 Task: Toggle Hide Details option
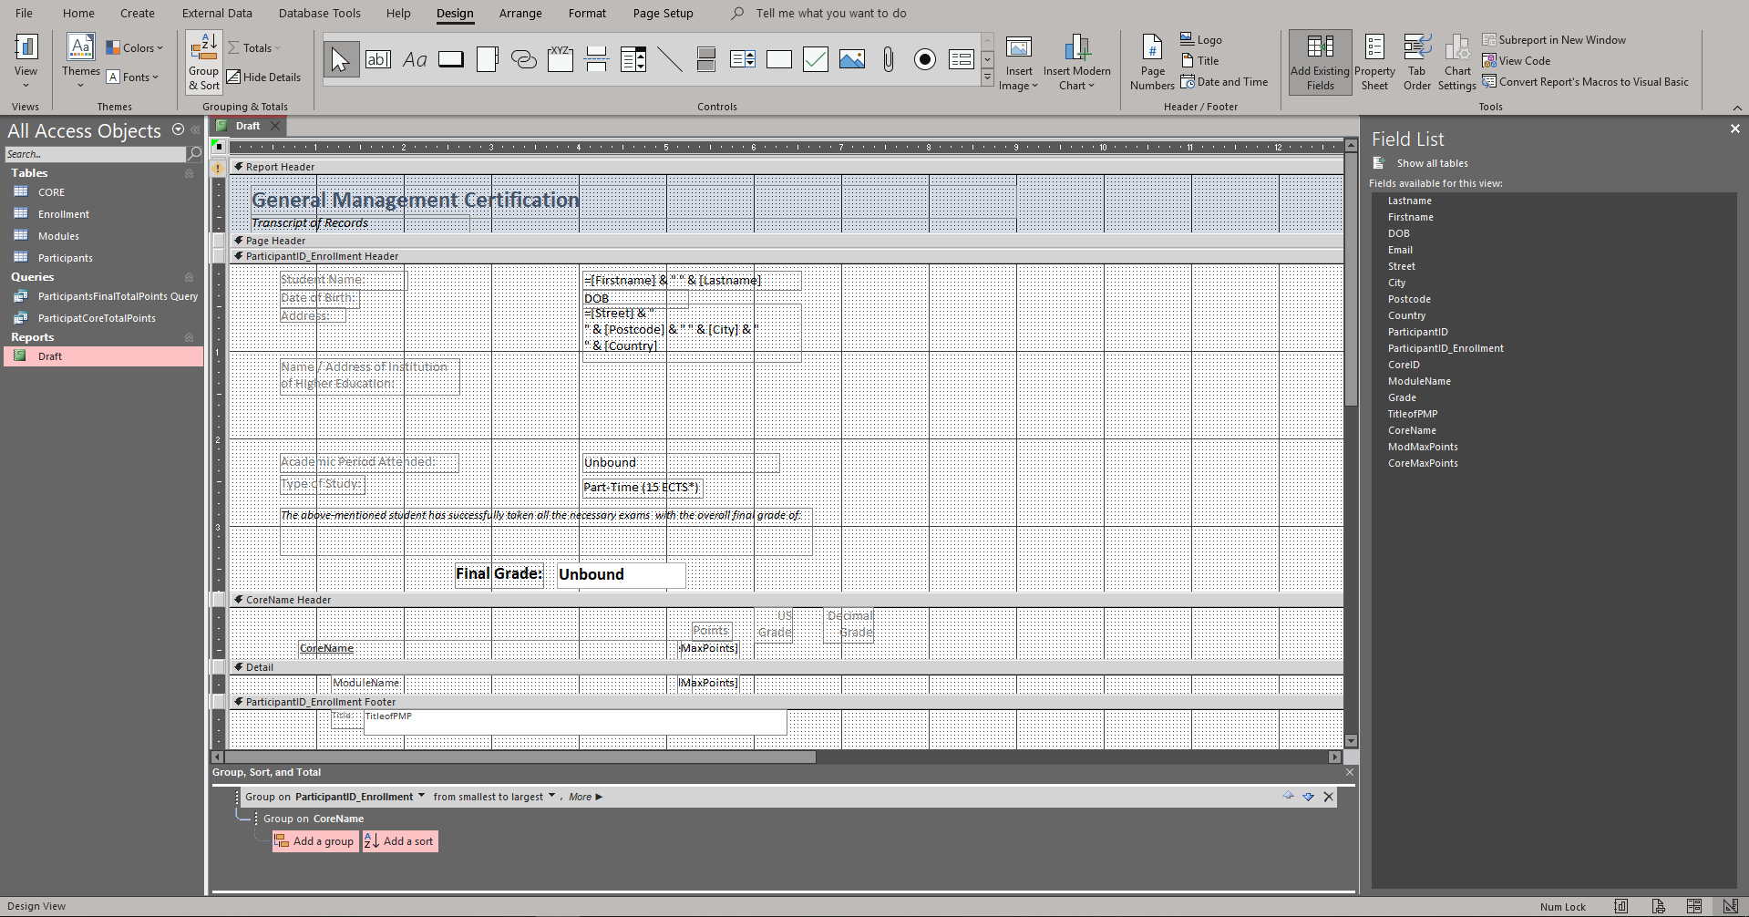263,77
